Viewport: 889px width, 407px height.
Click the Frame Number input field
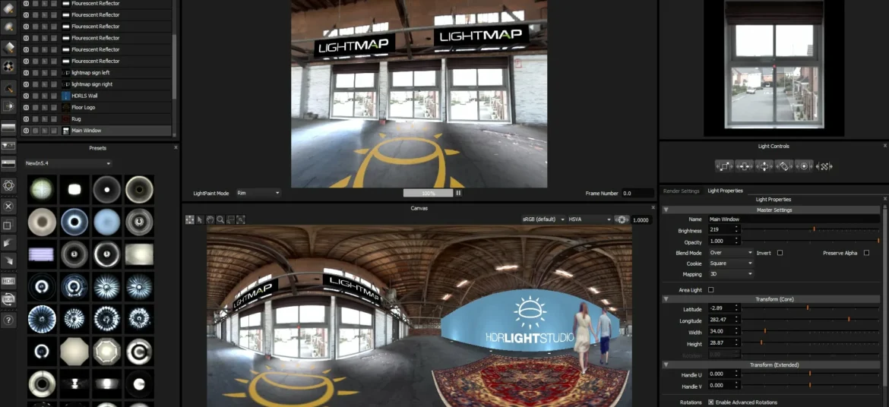637,194
